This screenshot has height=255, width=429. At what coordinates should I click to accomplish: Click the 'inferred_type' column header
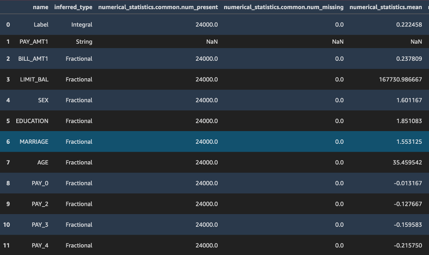pyautogui.click(x=73, y=7)
